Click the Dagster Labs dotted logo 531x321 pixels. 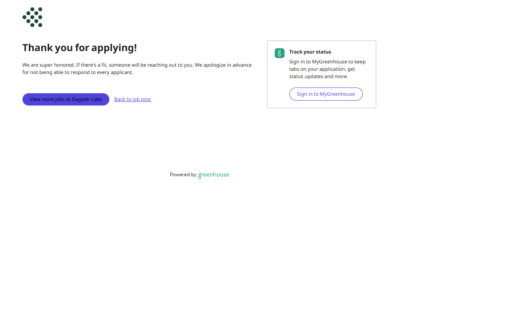[32, 17]
